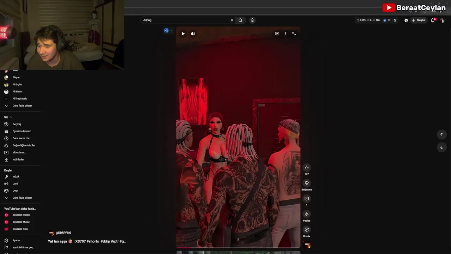This screenshot has height=254, width=451.
Task: Click the Music note icon
Action: [6, 176]
